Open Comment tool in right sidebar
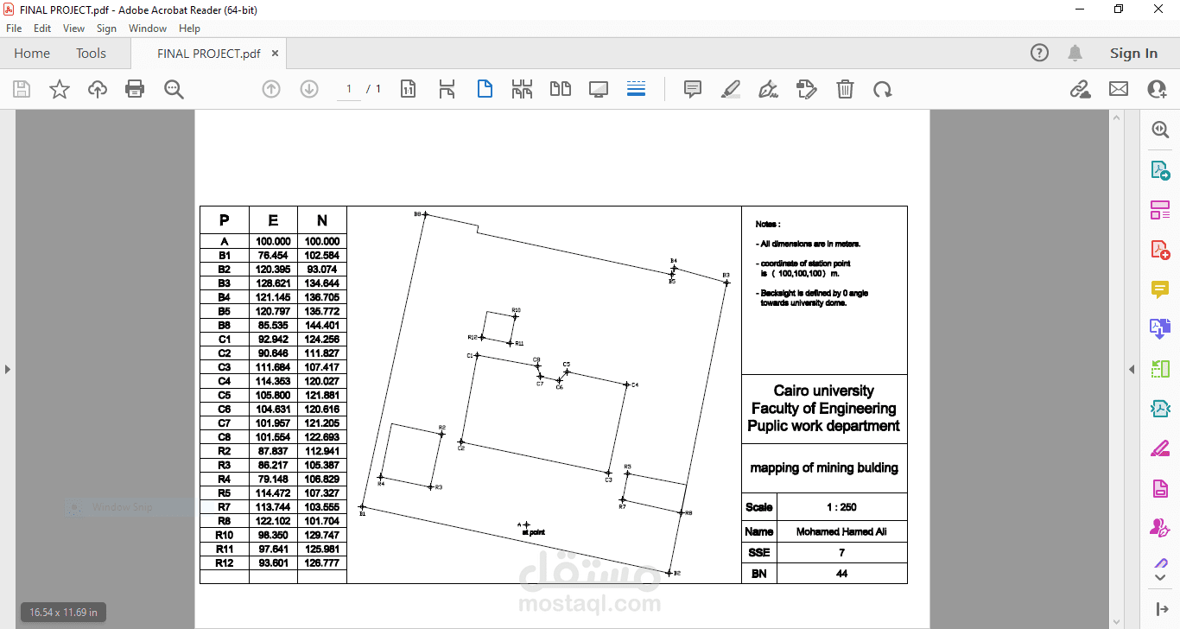 click(x=1160, y=289)
